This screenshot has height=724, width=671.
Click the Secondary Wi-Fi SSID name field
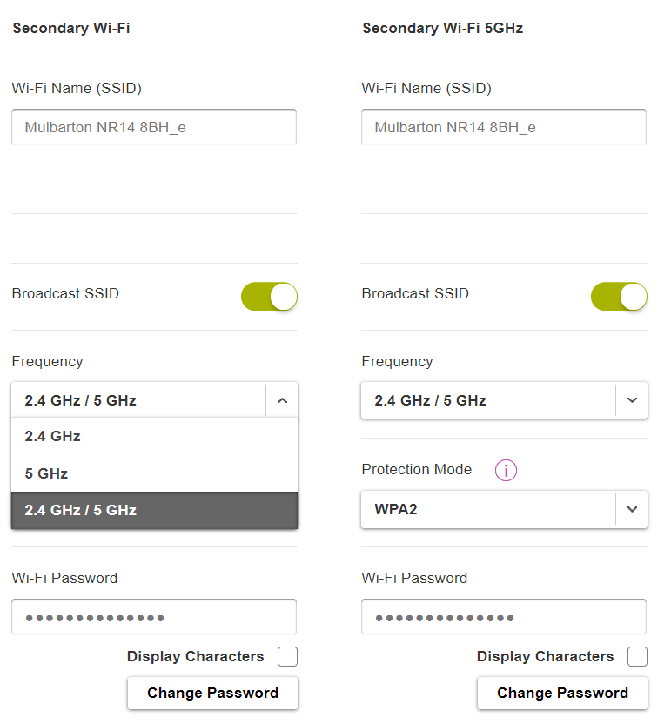[x=154, y=127]
